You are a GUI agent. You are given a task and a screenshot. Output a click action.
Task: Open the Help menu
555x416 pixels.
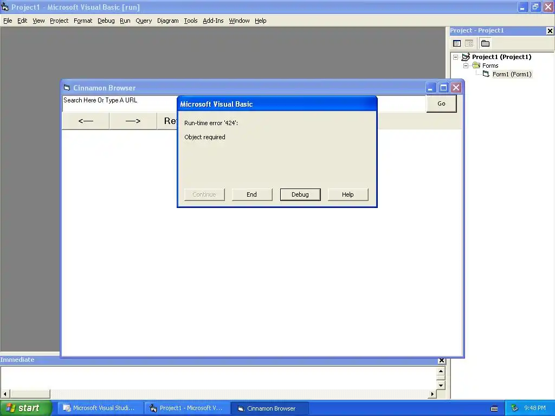tap(261, 21)
